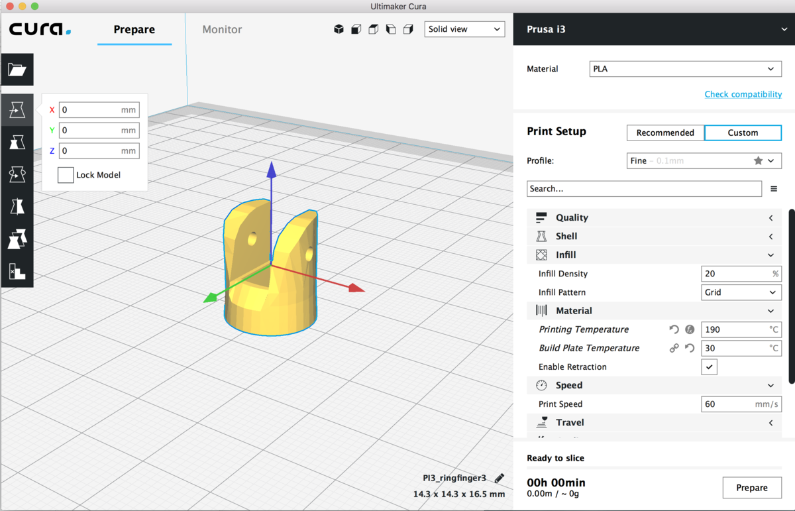The image size is (795, 511).
Task: Switch camera to the 3D view cube
Action: [339, 29]
